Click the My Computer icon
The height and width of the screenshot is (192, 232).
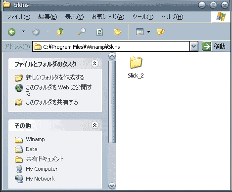pos(19,169)
